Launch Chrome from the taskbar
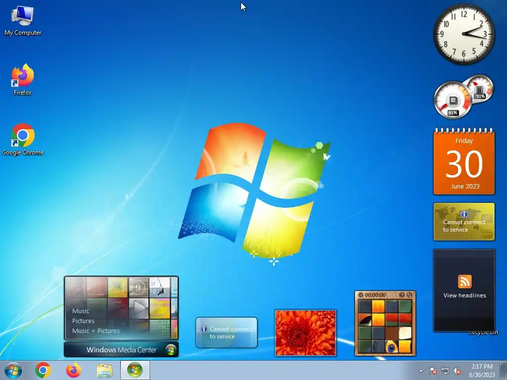Viewport: 507px width, 380px height. (43, 370)
